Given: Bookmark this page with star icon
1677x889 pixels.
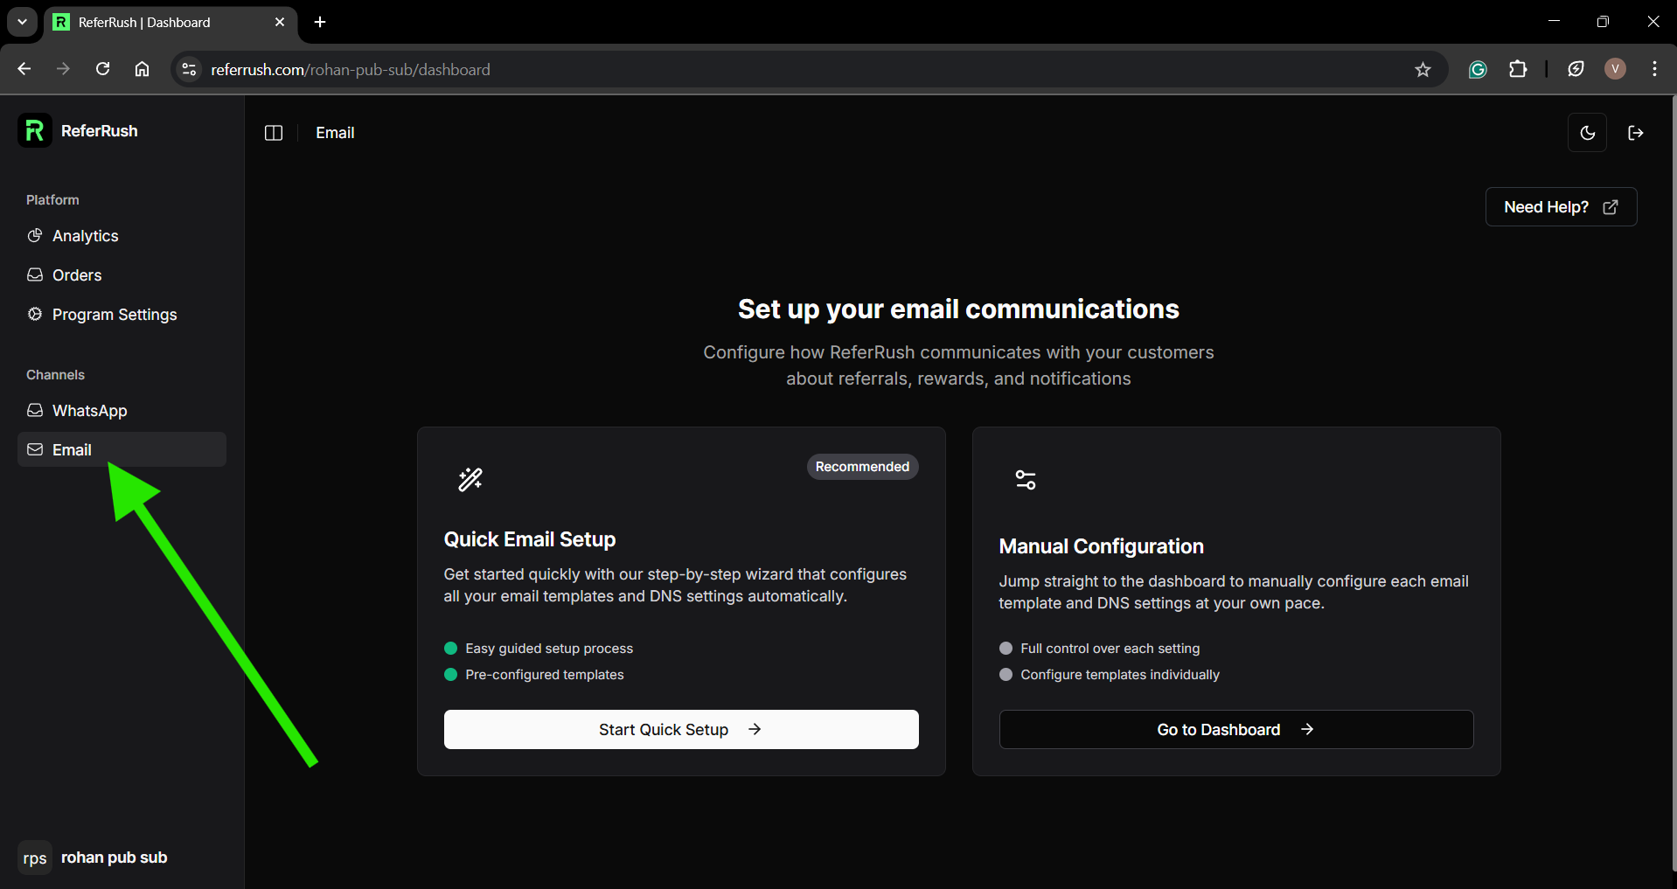Looking at the screenshot, I should pos(1423,69).
